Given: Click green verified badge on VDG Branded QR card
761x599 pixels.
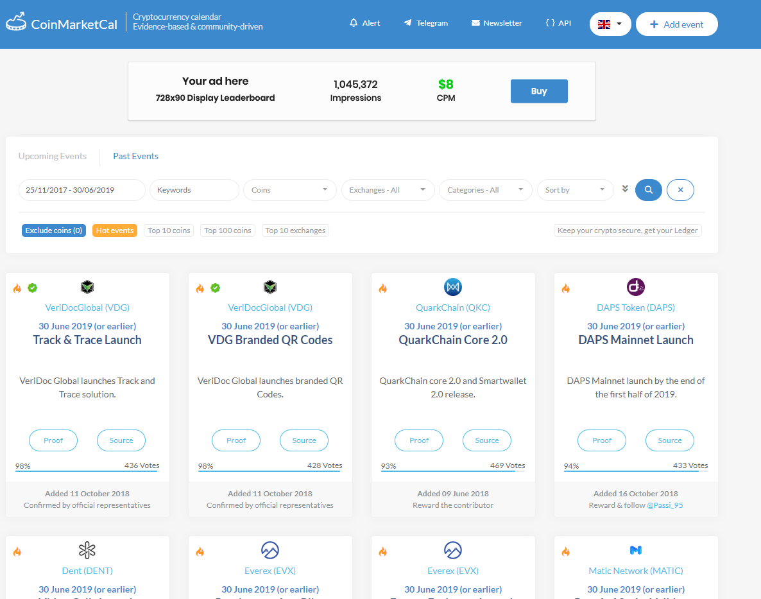Looking at the screenshot, I should pyautogui.click(x=216, y=288).
